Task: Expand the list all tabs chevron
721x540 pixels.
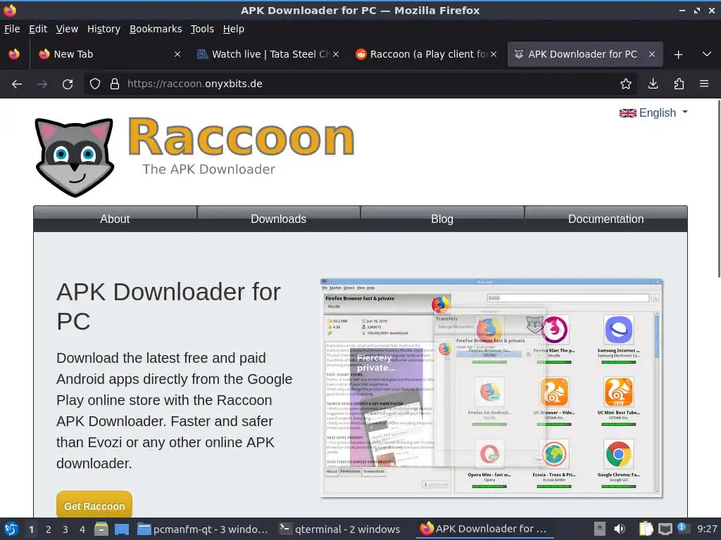Action: click(x=707, y=54)
